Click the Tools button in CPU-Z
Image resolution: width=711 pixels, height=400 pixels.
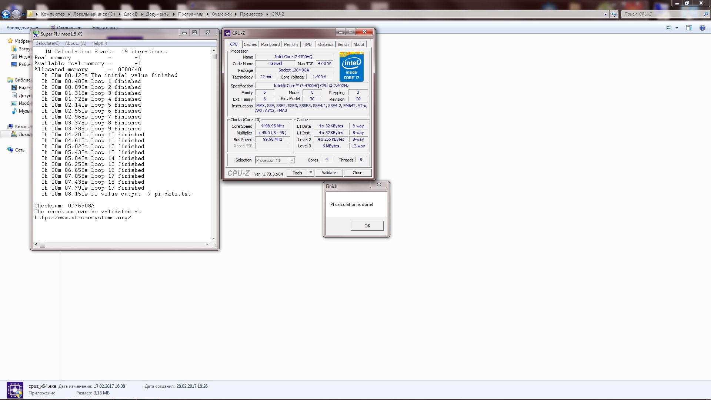coord(297,173)
